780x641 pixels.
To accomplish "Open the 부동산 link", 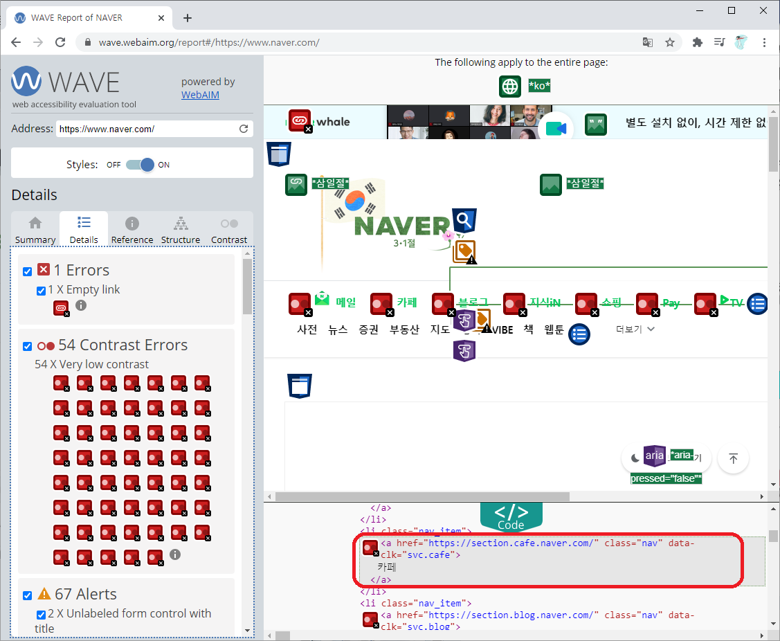I will (404, 329).
